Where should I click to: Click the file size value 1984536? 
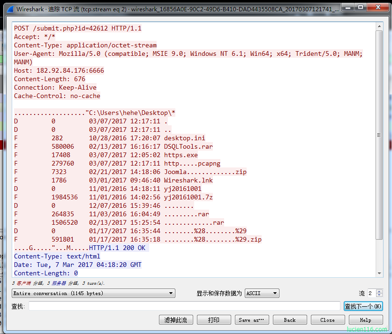[x=65, y=197]
